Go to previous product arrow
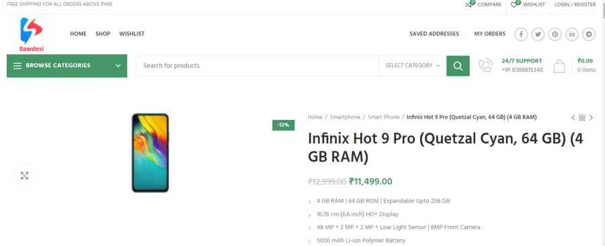605x246 pixels. tap(573, 117)
